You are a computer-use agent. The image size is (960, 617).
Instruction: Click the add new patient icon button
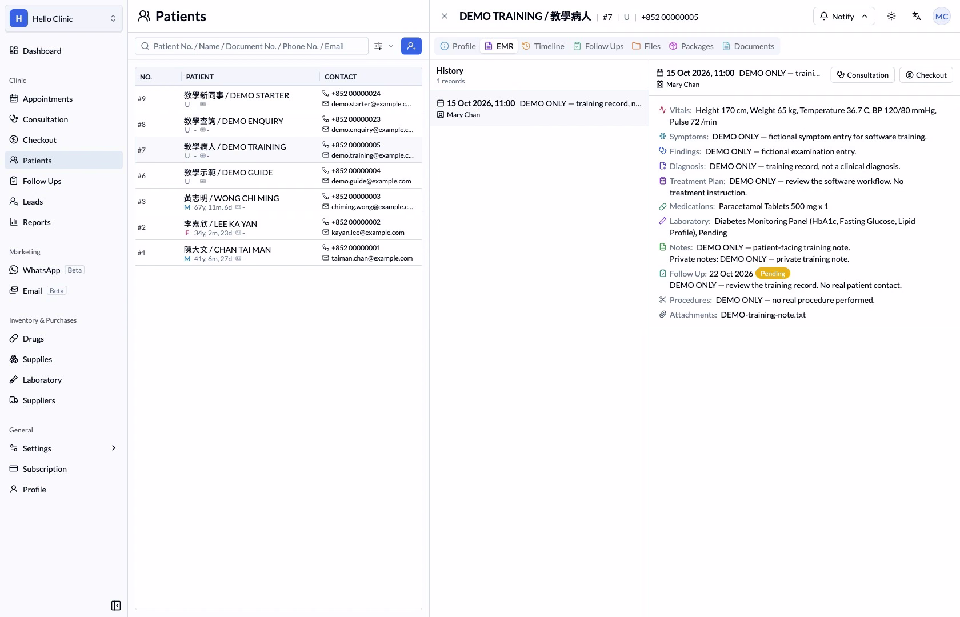(x=411, y=46)
